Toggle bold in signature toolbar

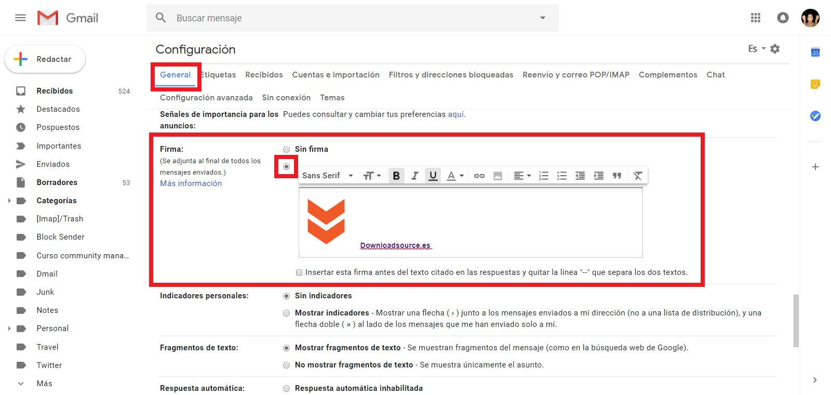click(x=396, y=176)
